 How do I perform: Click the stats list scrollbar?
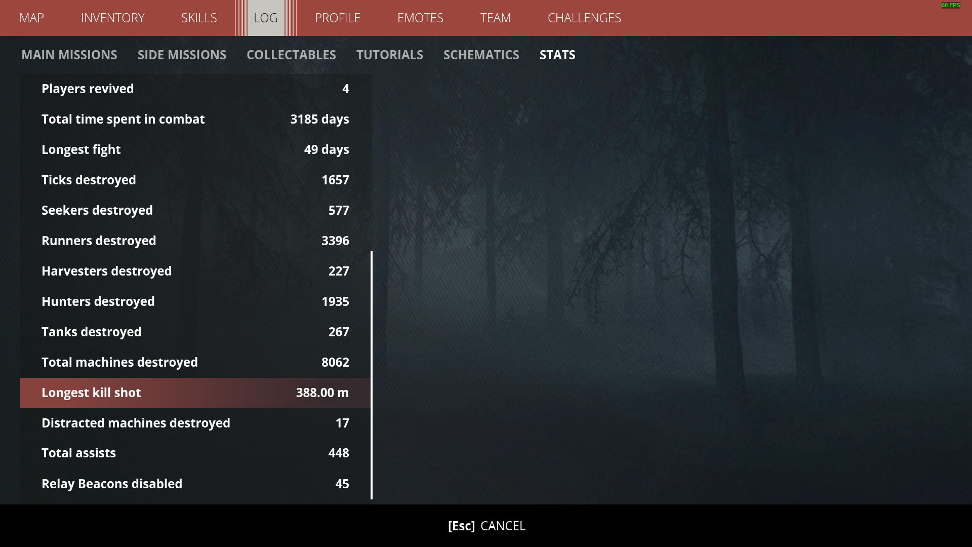372,375
